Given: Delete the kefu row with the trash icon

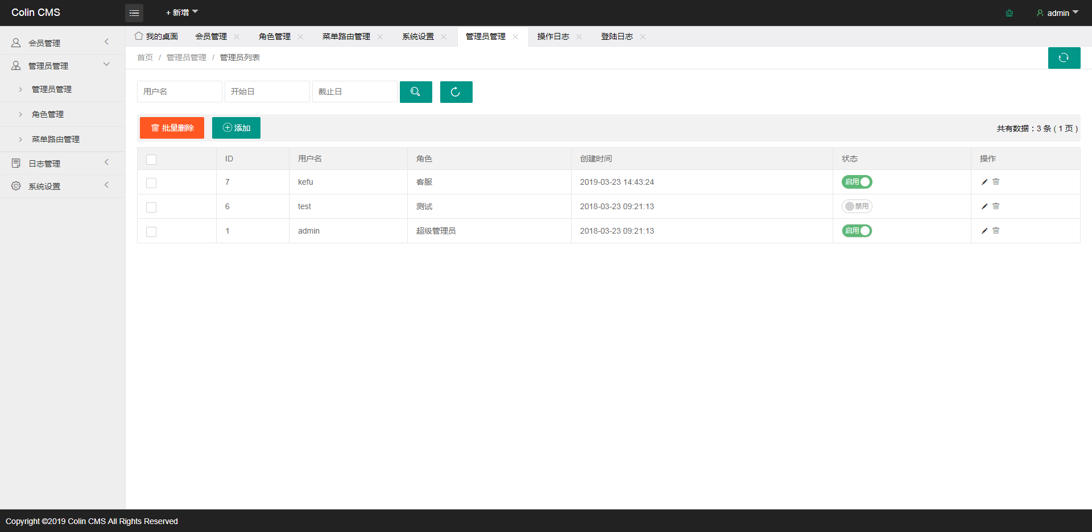Looking at the screenshot, I should (996, 182).
